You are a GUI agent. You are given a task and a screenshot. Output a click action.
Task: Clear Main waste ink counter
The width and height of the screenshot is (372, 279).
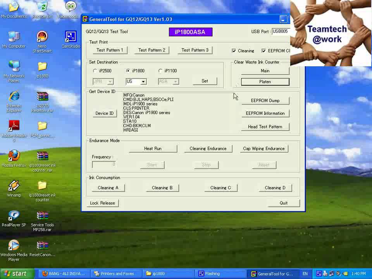pyautogui.click(x=265, y=71)
